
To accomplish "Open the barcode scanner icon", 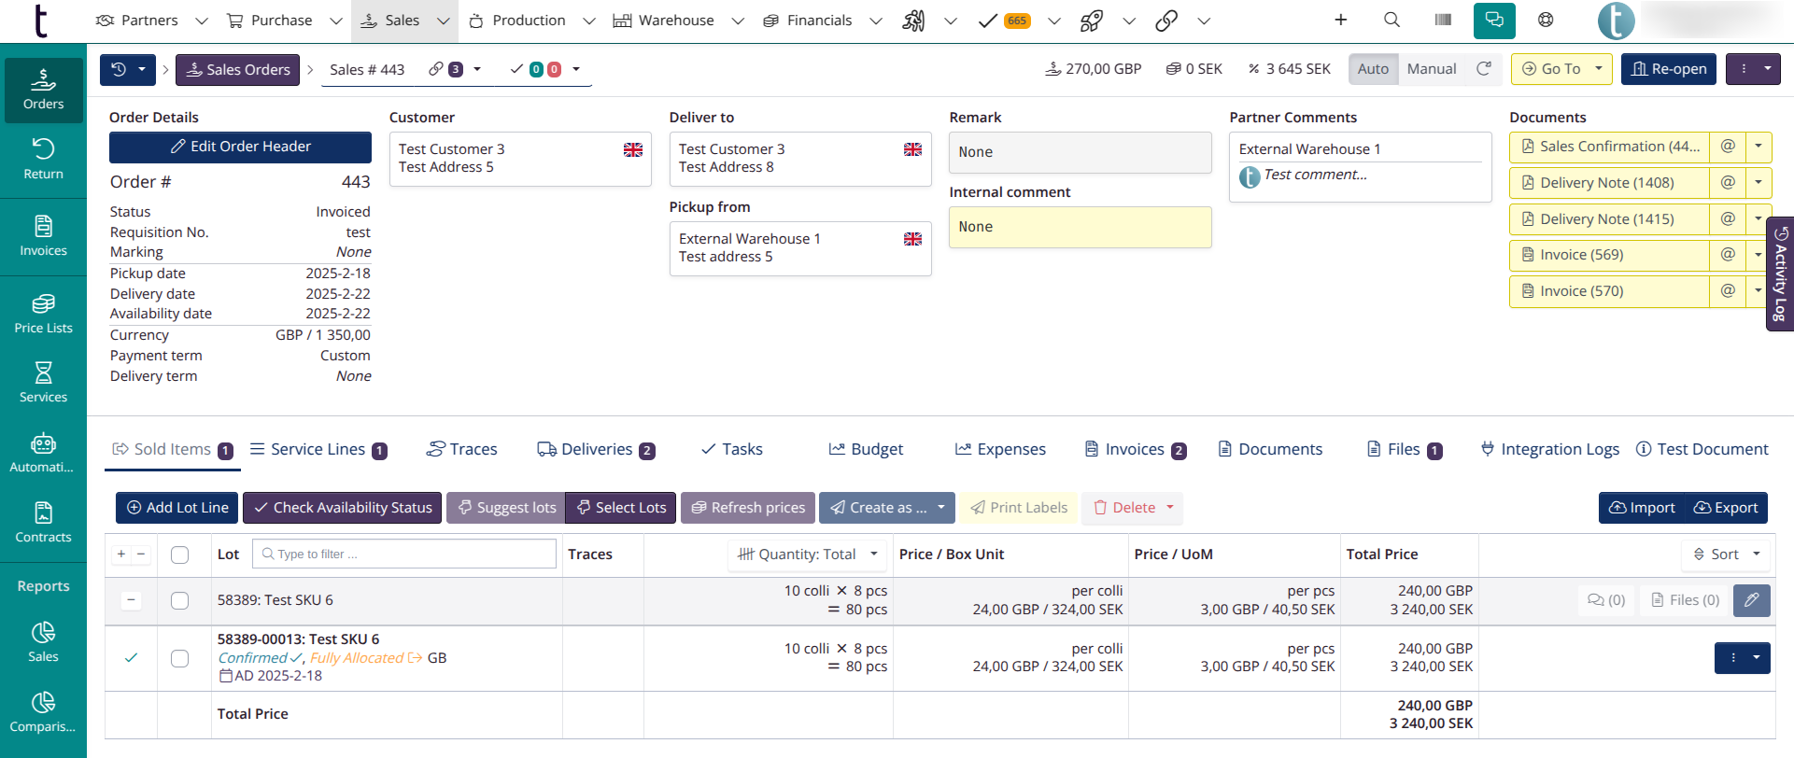I will 1443,20.
